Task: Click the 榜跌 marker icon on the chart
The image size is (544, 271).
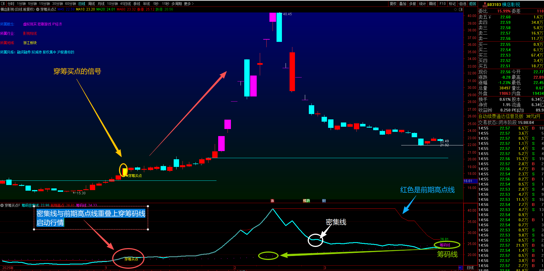Action: (307, 201)
